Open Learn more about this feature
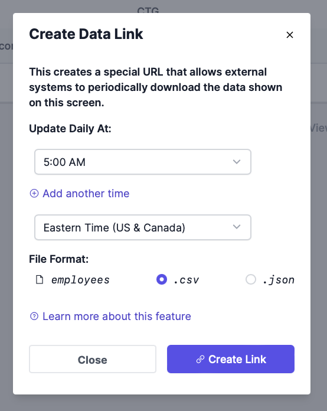 (117, 316)
